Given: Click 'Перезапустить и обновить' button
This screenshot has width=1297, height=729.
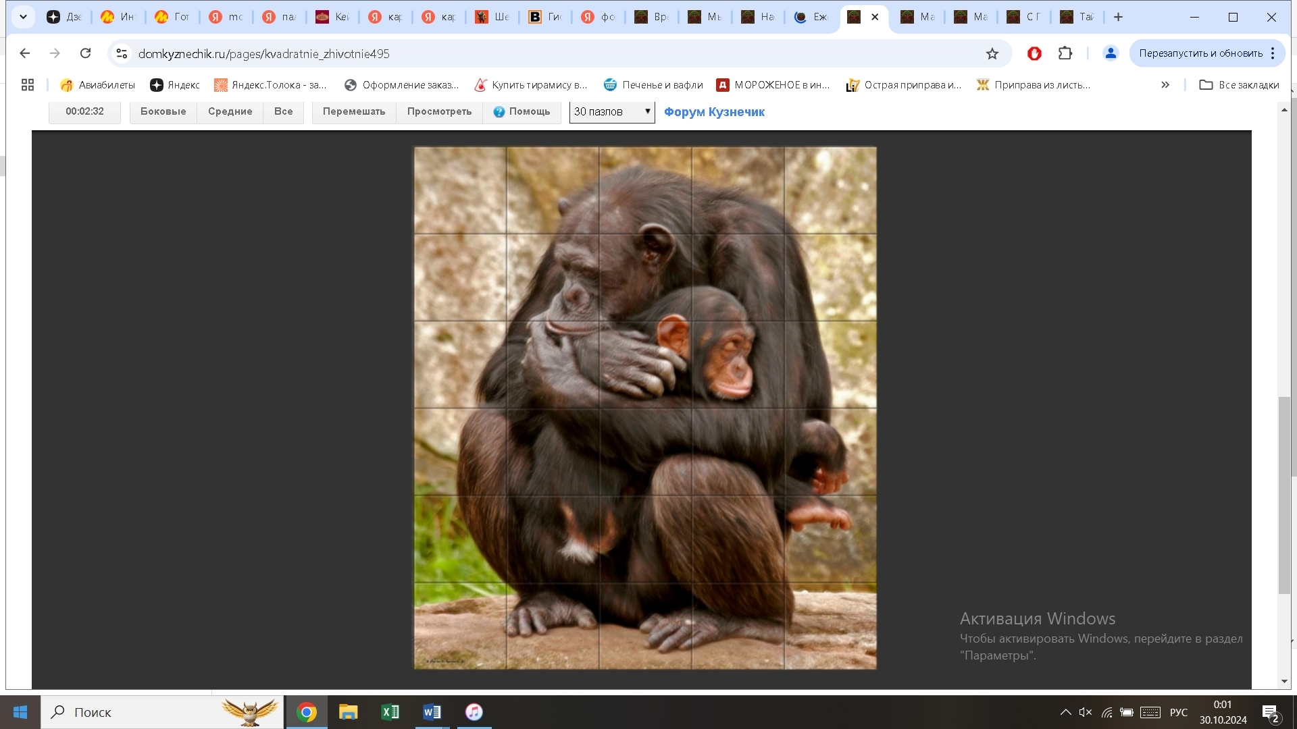Looking at the screenshot, I should click(1200, 53).
